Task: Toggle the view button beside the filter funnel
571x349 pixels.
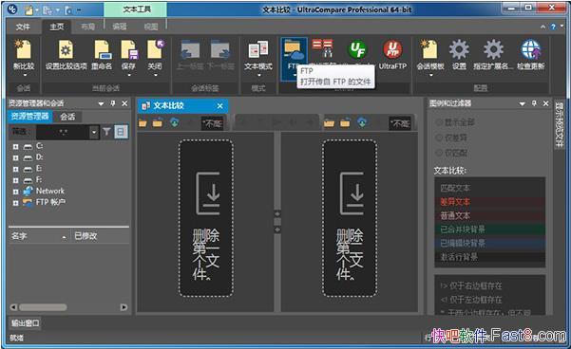Action: pos(121,132)
